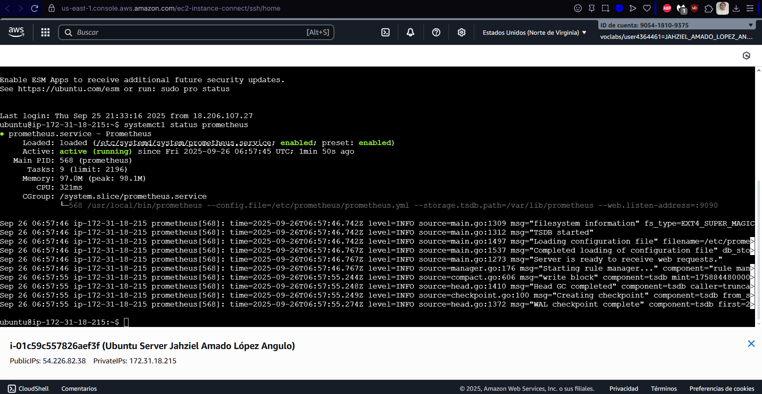Click the 'Memory: 97.0M' line
This screenshot has height=394, width=762.
84,179
